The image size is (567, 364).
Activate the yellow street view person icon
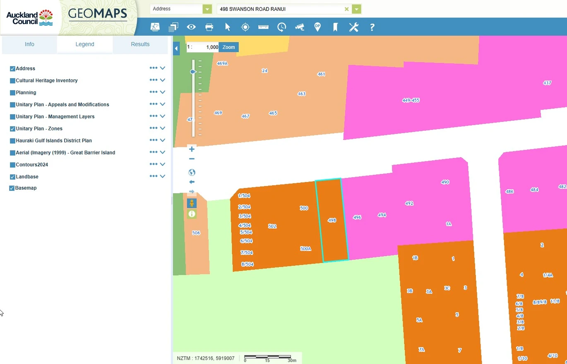(x=192, y=203)
